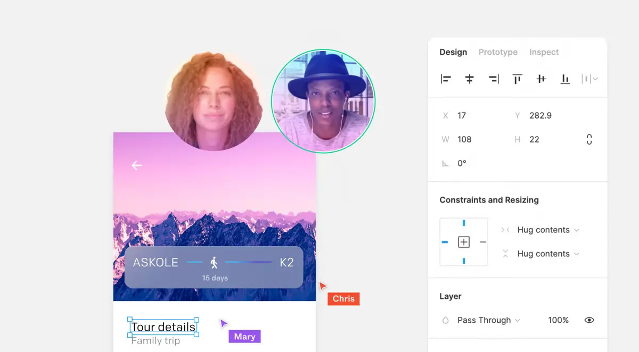Screen dimensions: 639x352
Task: Click the layer opacity 100% field
Action: pyautogui.click(x=558, y=320)
